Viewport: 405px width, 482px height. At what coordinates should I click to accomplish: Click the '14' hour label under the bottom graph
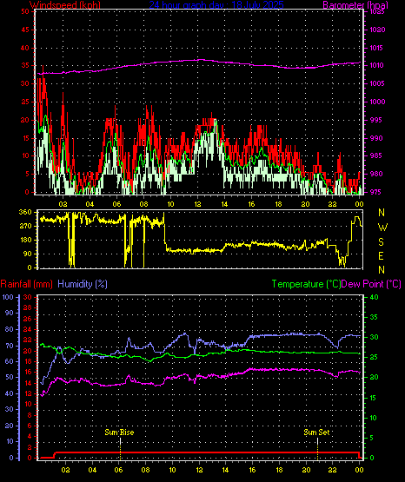click(225, 470)
